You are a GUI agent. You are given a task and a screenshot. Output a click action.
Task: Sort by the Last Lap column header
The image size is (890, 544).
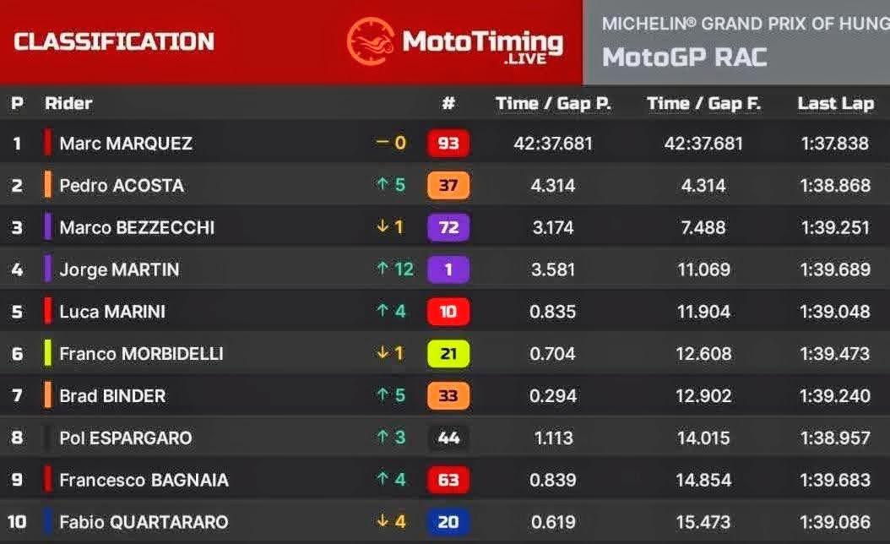point(835,103)
